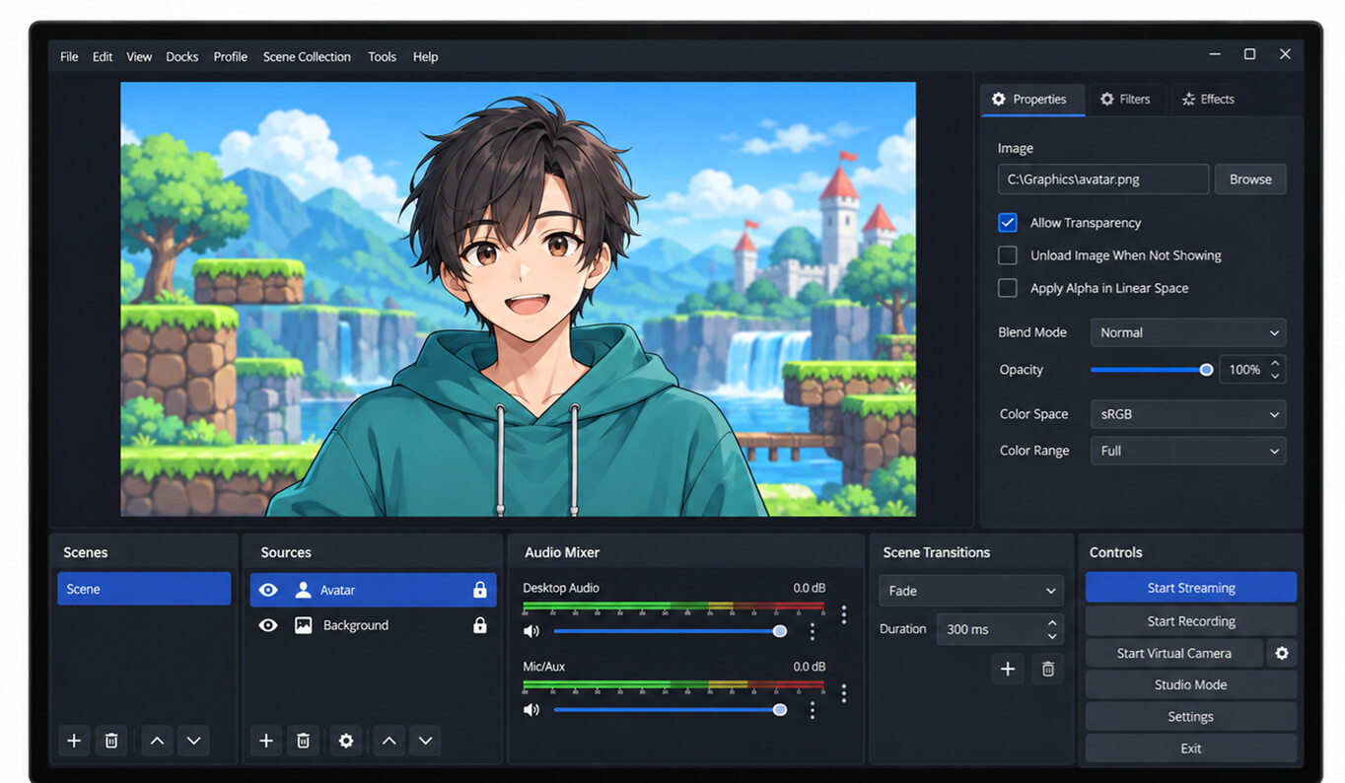Toggle lock on Avatar source
The width and height of the screenshot is (1345, 783).
480,590
